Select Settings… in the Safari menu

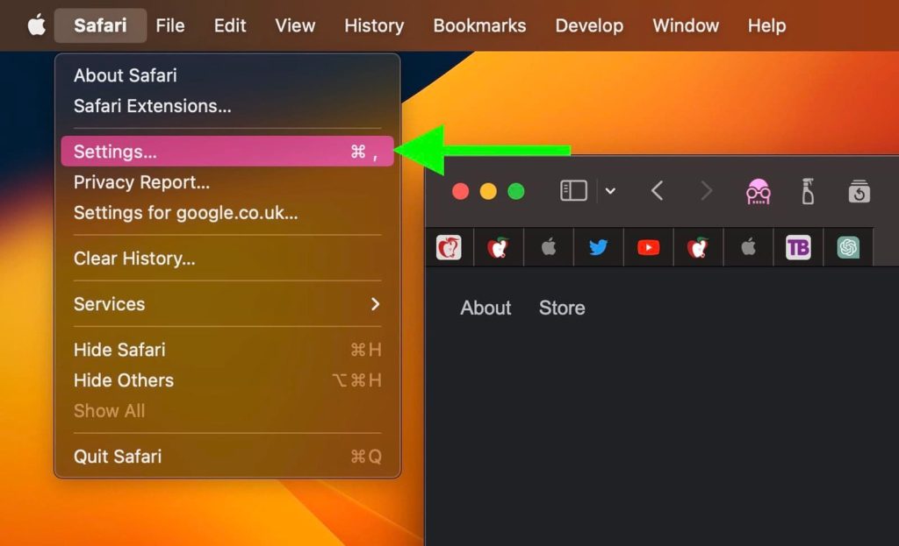(x=227, y=151)
